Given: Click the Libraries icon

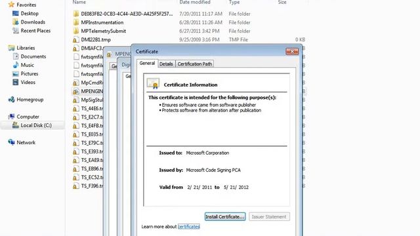Looking at the screenshot, I should [11, 48].
